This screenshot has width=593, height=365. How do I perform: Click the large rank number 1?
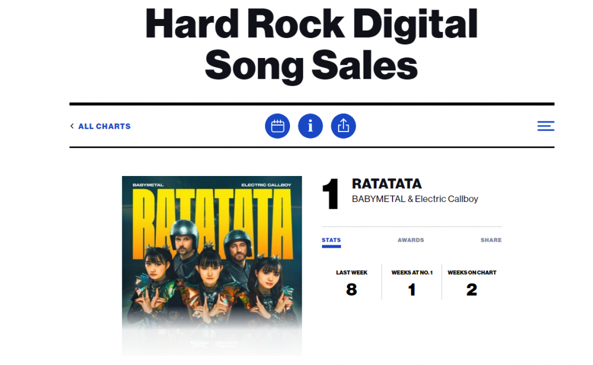(x=330, y=194)
